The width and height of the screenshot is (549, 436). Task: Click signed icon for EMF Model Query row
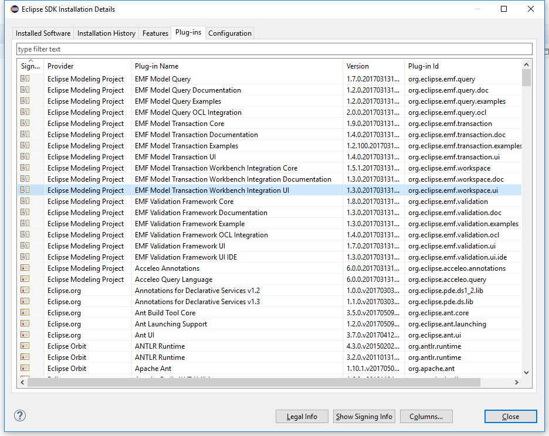[x=25, y=79]
